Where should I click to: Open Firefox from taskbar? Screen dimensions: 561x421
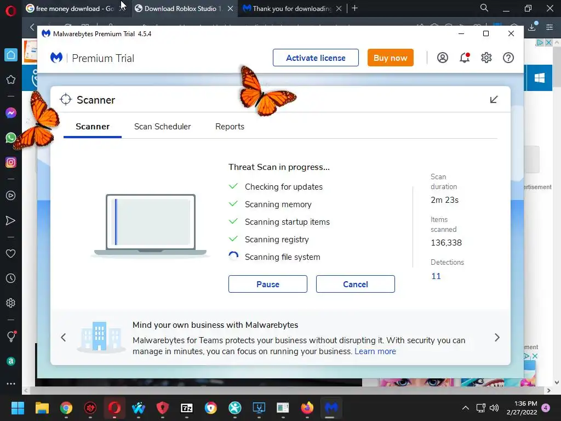click(x=307, y=408)
